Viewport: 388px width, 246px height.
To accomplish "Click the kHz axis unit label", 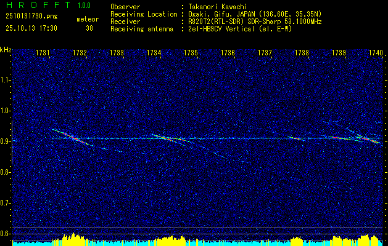I will click(x=6, y=50).
